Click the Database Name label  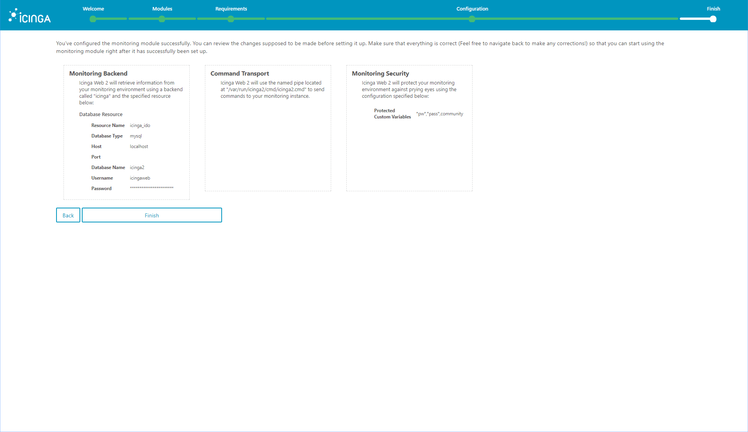pos(108,168)
